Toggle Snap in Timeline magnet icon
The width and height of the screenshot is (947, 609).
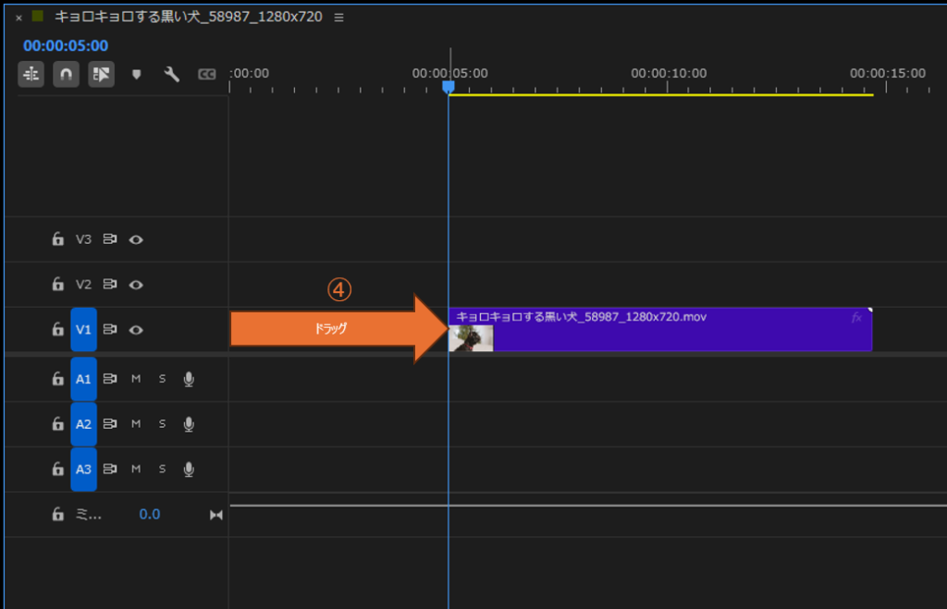point(66,75)
